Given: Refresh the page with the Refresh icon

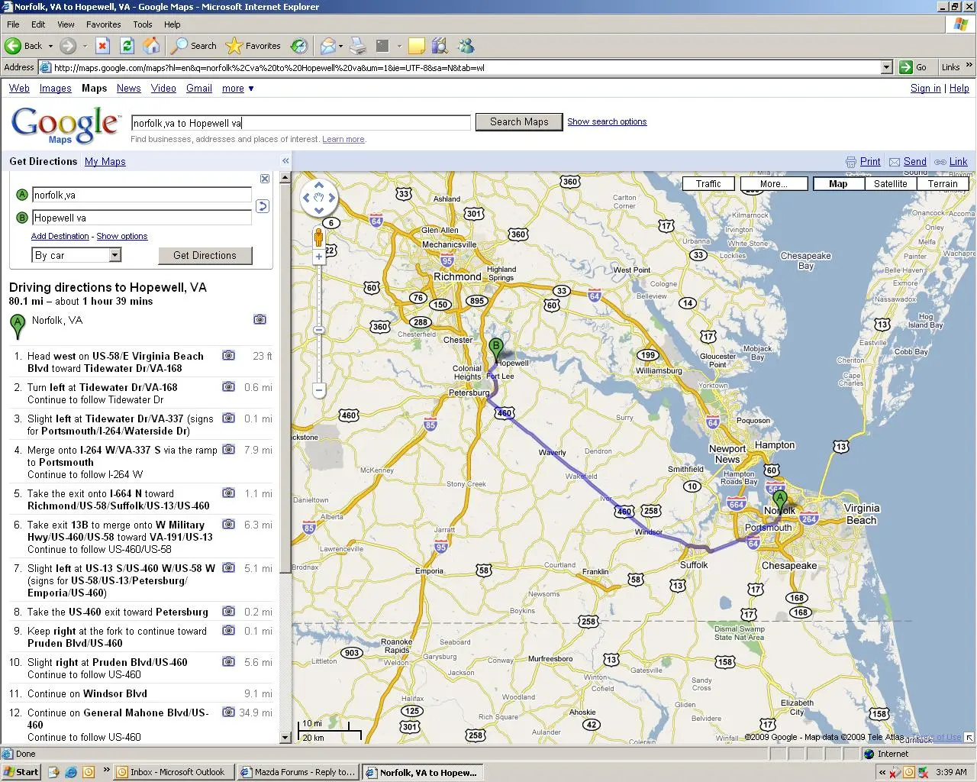Looking at the screenshot, I should coord(127,46).
